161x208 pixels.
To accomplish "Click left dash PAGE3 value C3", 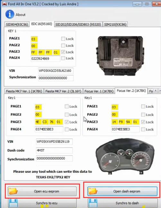I will (x=45, y=122).
